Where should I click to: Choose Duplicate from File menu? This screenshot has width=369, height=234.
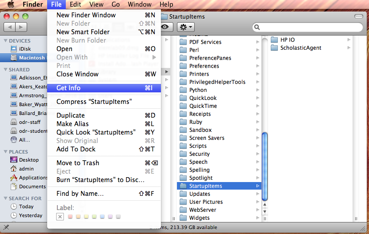[x=104, y=115]
